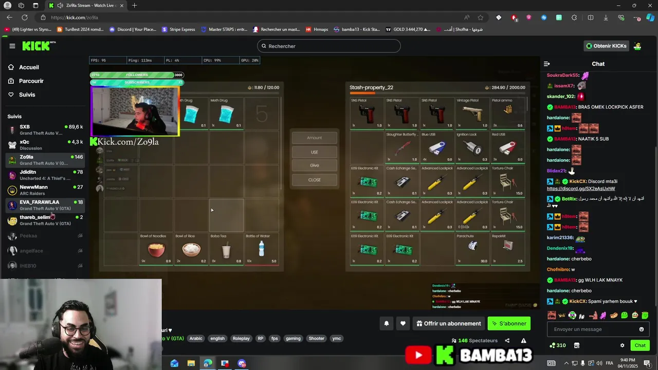The height and width of the screenshot is (370, 658).
Task: Select the Parachute stash item
Action: tap(472, 249)
